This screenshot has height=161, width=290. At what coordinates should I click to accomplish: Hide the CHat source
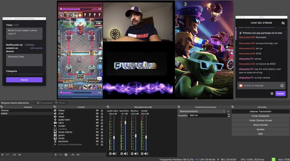97,114
